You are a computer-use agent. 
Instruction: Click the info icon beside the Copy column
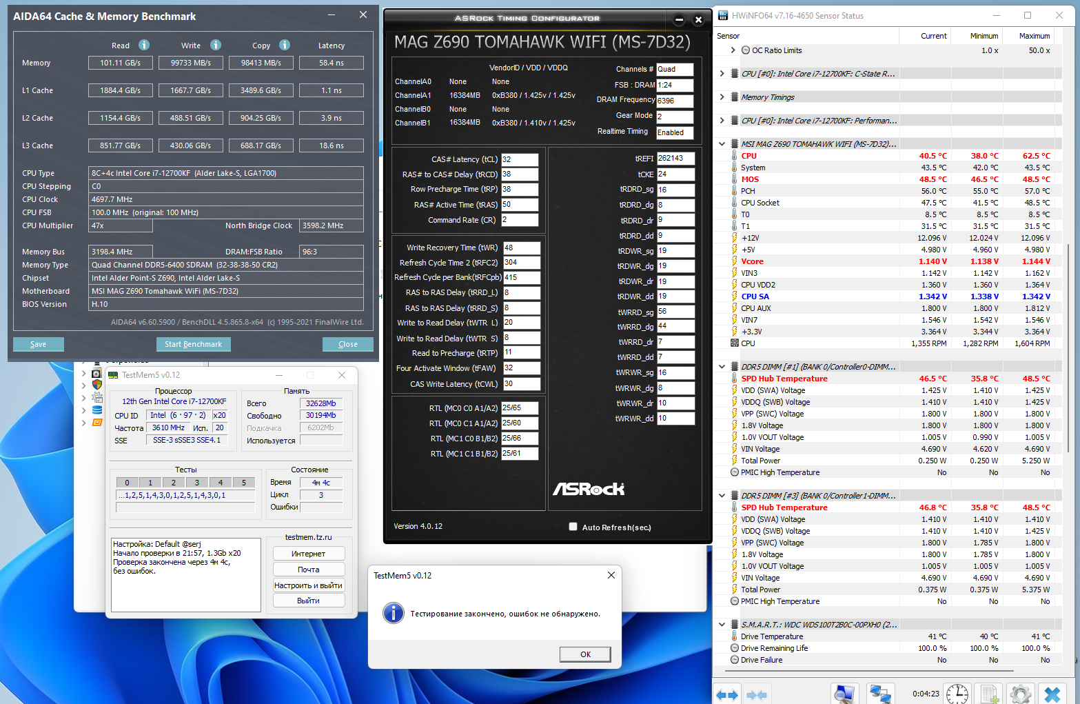click(x=285, y=45)
